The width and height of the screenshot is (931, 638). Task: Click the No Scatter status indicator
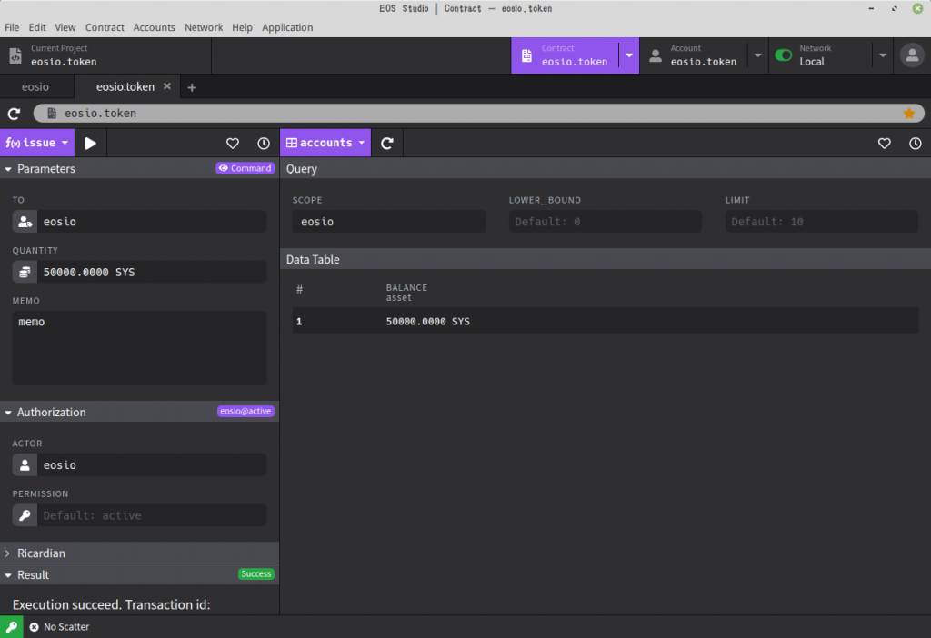pyautogui.click(x=59, y=627)
